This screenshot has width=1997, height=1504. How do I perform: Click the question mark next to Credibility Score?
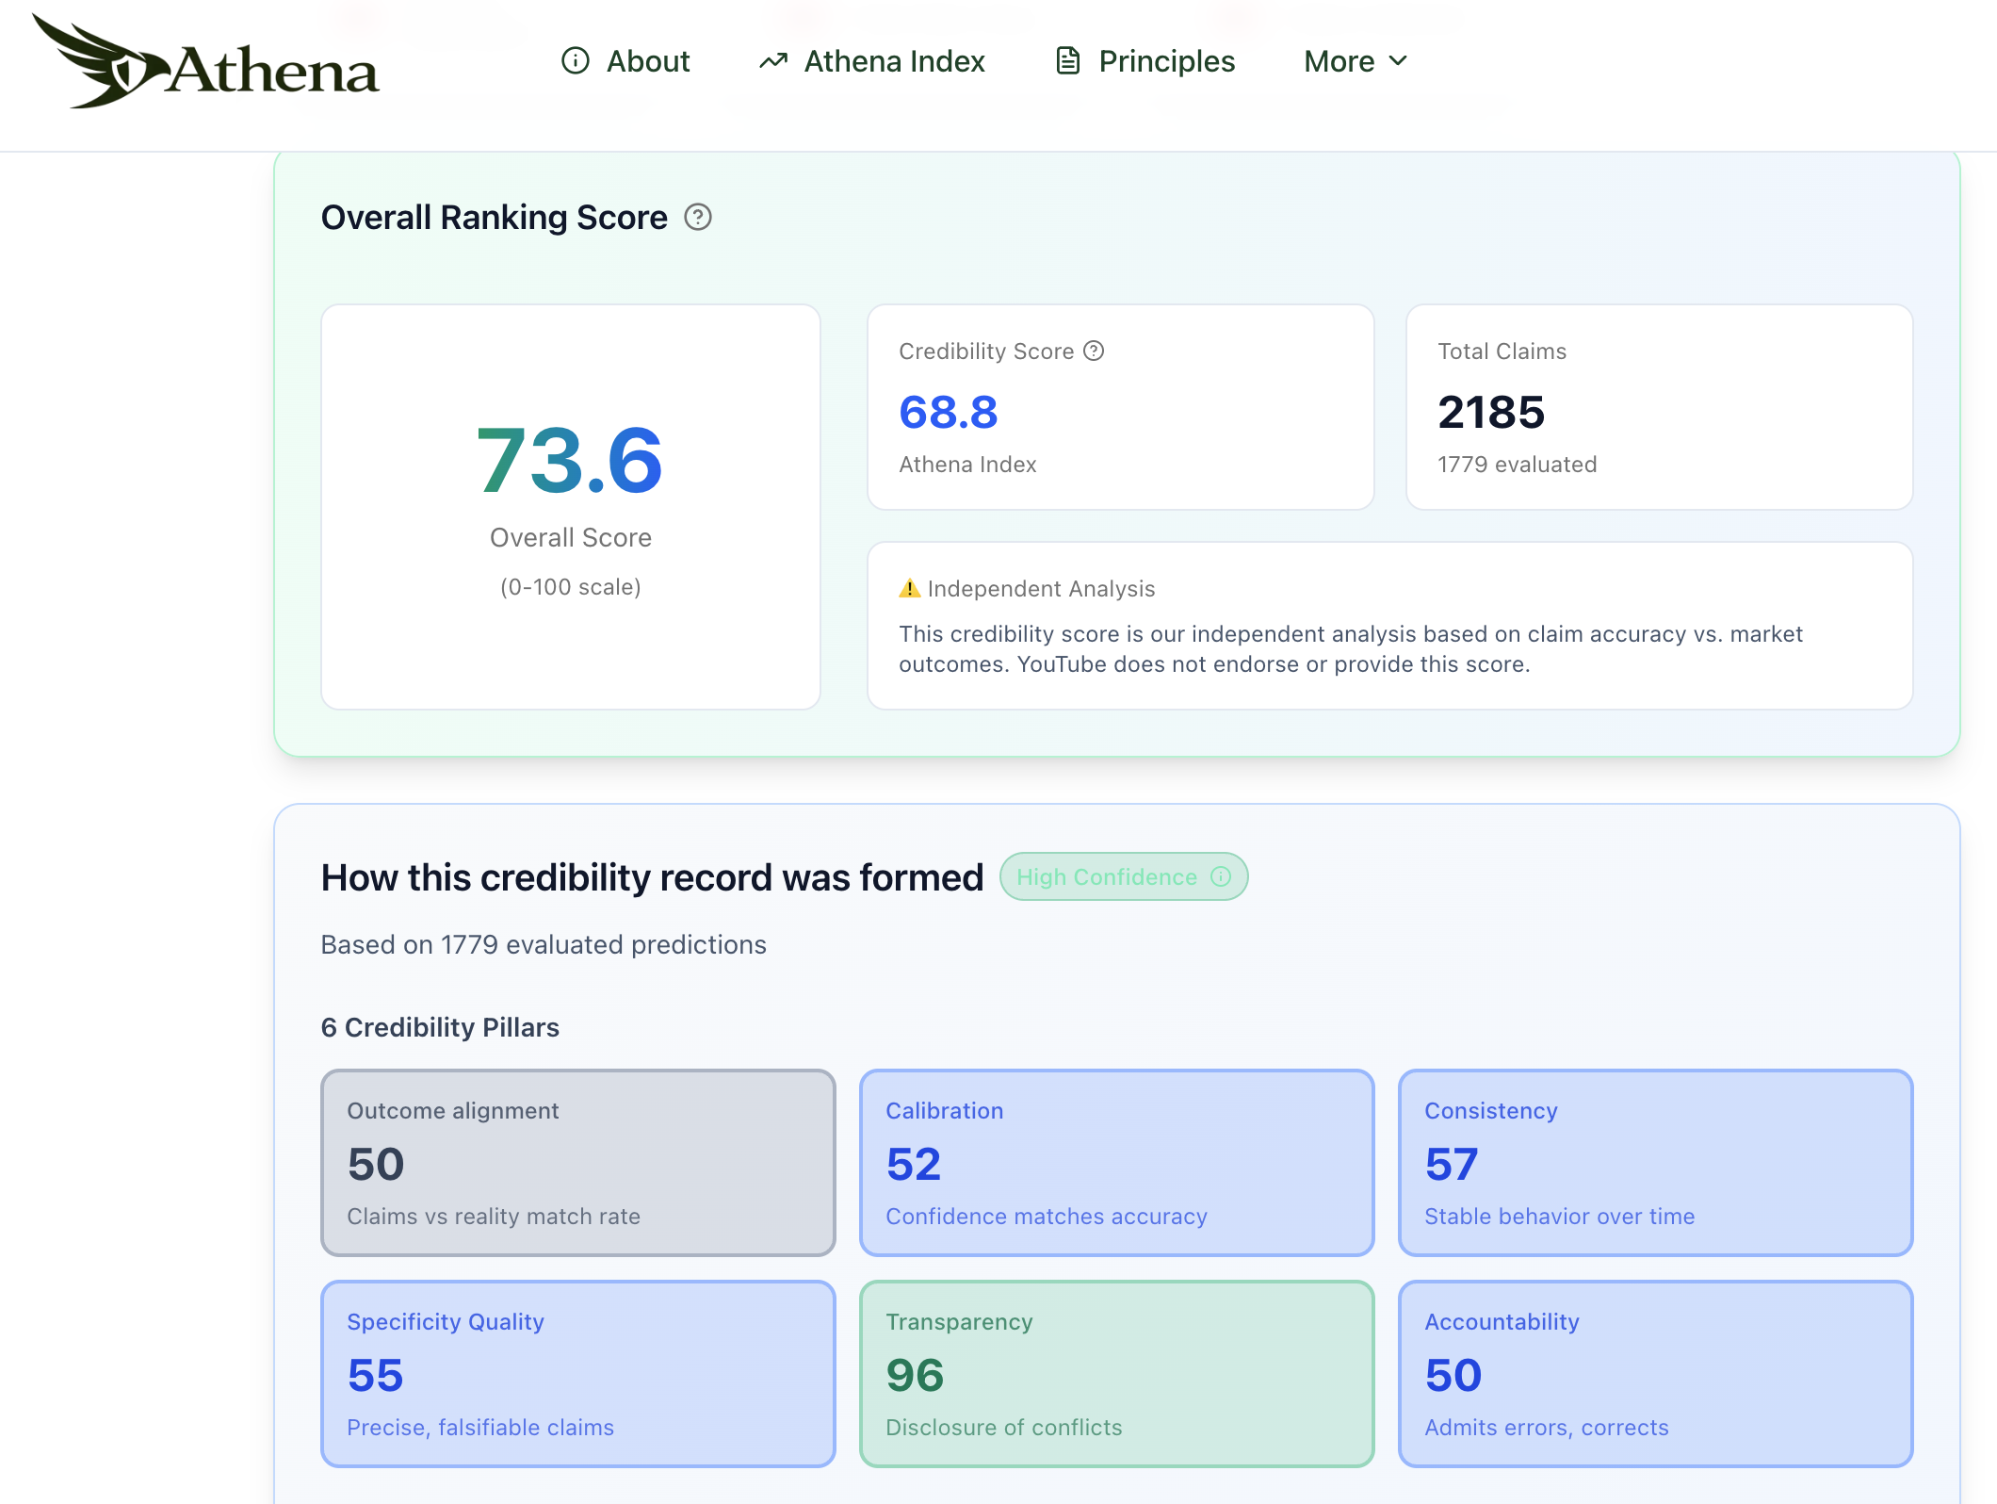1094,351
